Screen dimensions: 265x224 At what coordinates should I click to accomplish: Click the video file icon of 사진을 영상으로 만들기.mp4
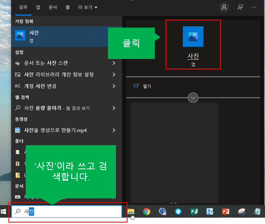[18, 130]
